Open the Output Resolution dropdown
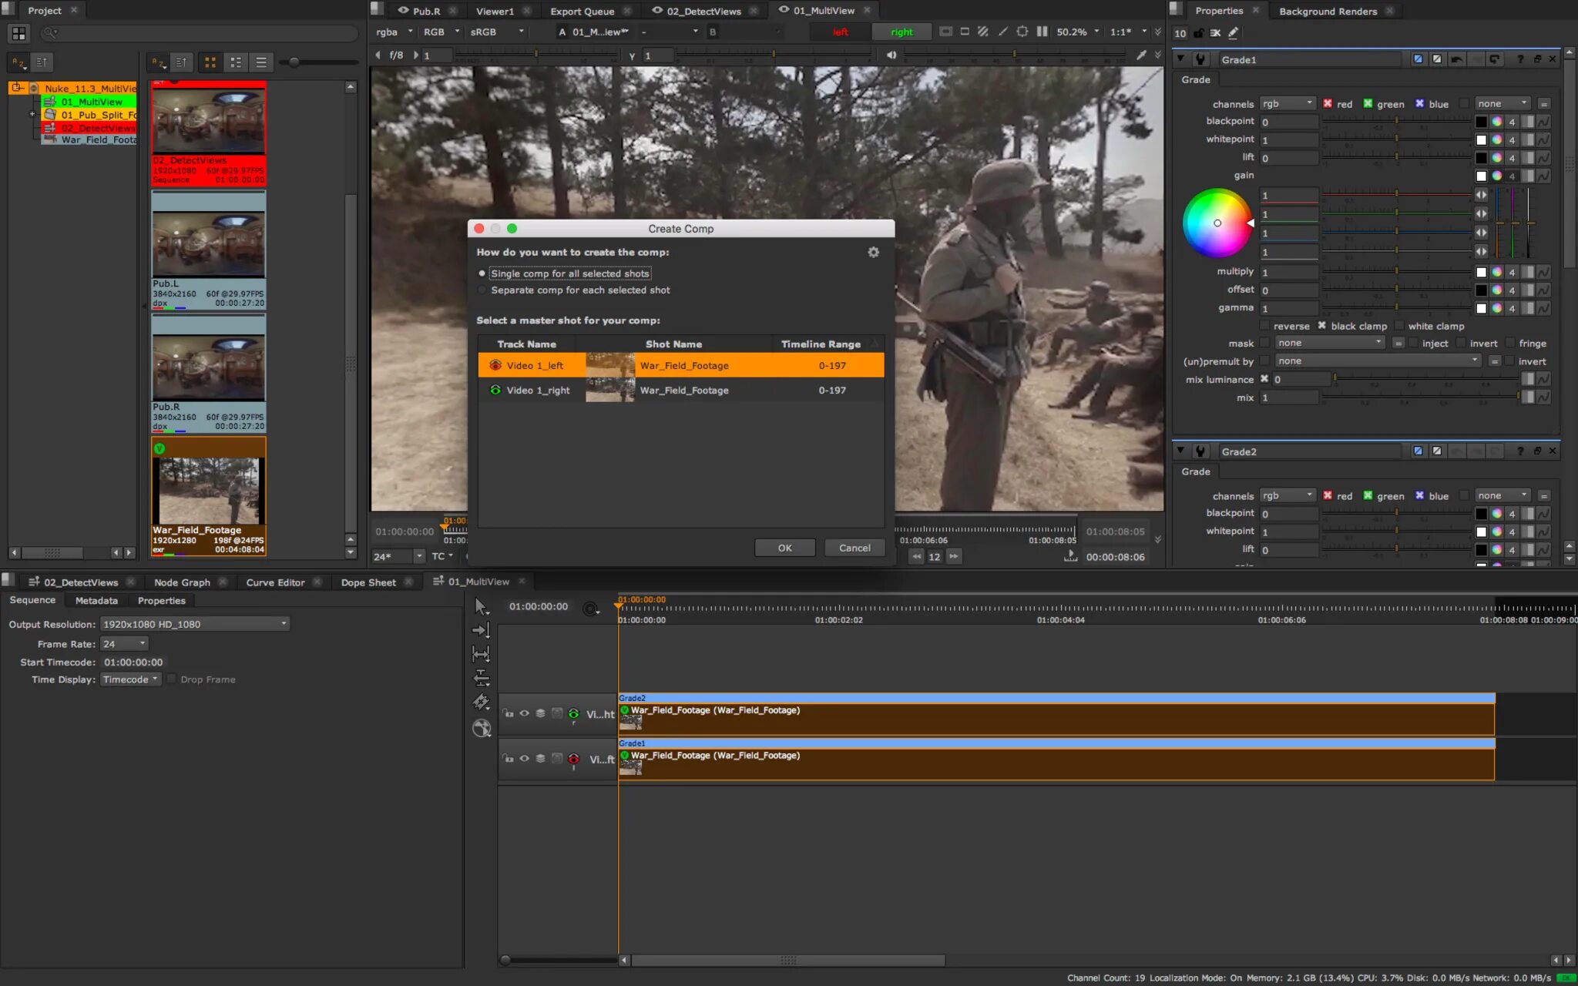 (x=194, y=624)
